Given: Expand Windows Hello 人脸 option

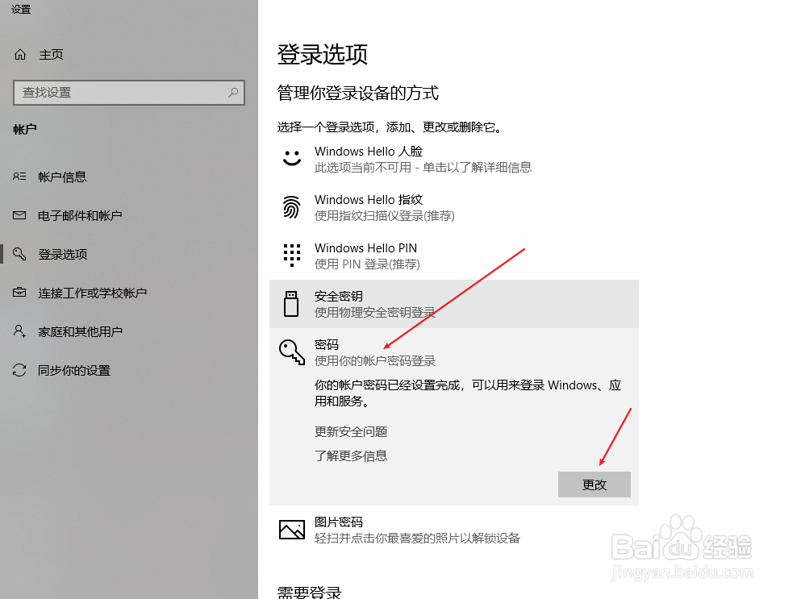Looking at the screenshot, I should (454, 159).
